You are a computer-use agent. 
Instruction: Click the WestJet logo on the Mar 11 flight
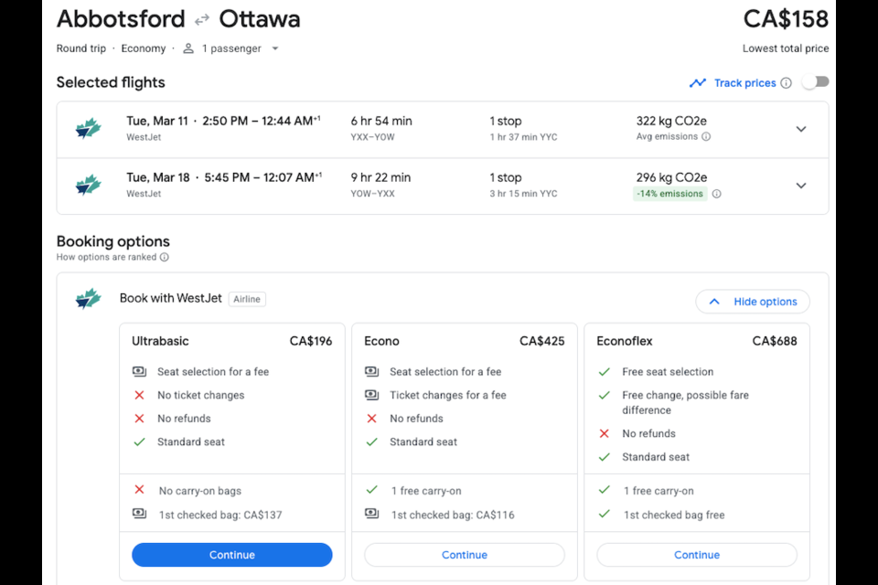[x=88, y=129]
